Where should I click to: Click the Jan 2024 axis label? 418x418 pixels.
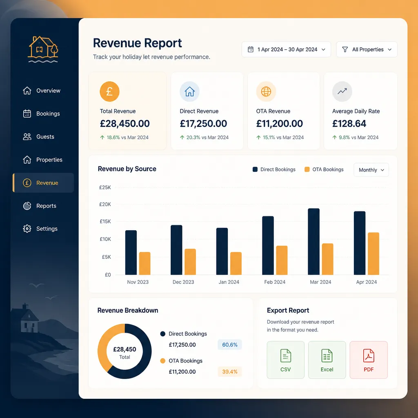coord(229,282)
